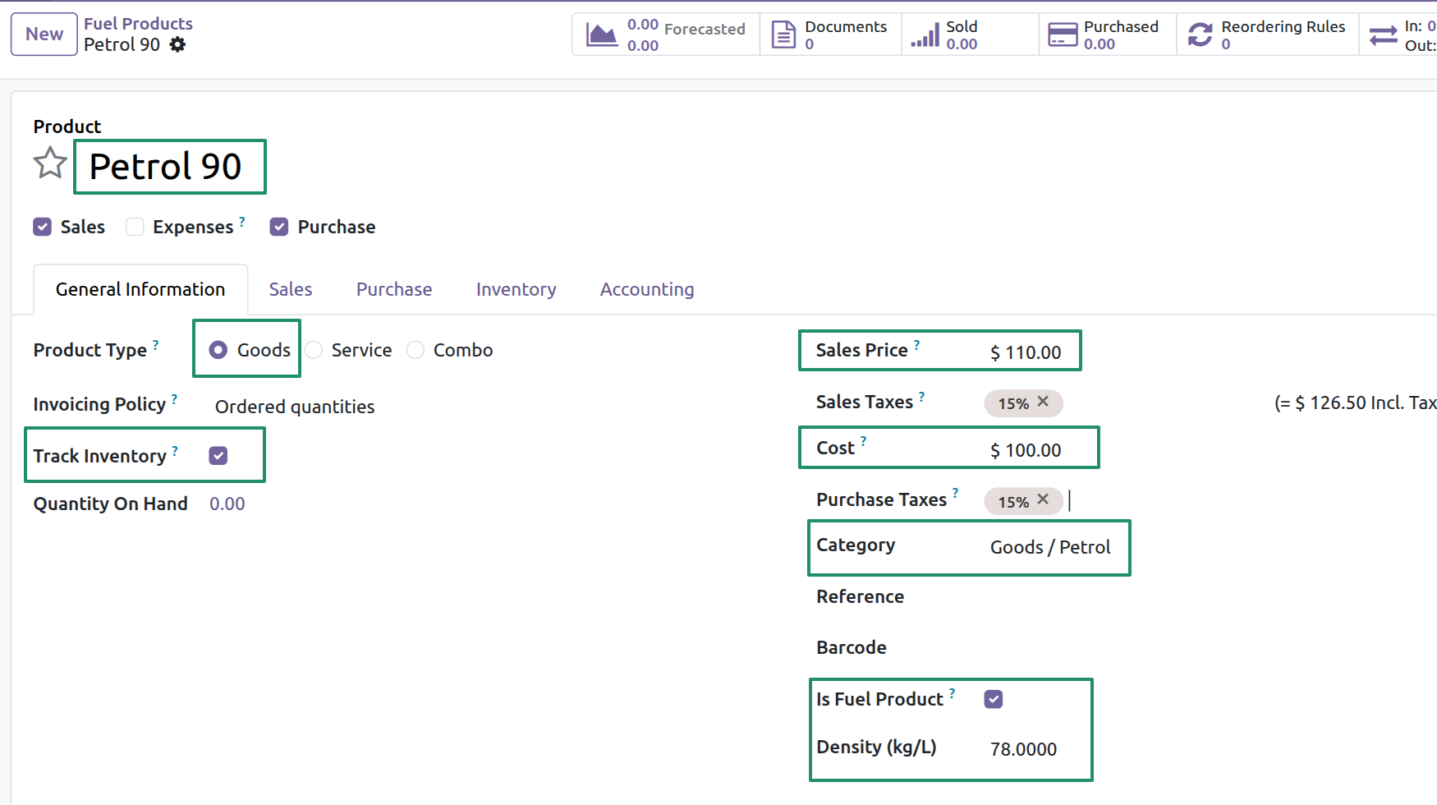The width and height of the screenshot is (1437, 805).
Task: Click the help mark next to Product Type
Action: [155, 344]
